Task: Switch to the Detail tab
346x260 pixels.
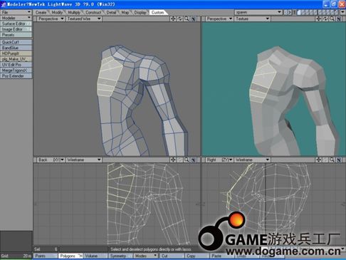Action: 111,12
